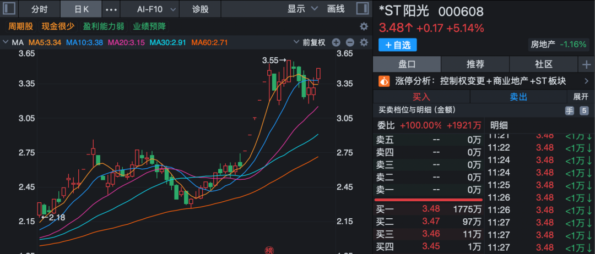Collapse the MA indicator row
Screen dimensions: 595x254
(6, 42)
